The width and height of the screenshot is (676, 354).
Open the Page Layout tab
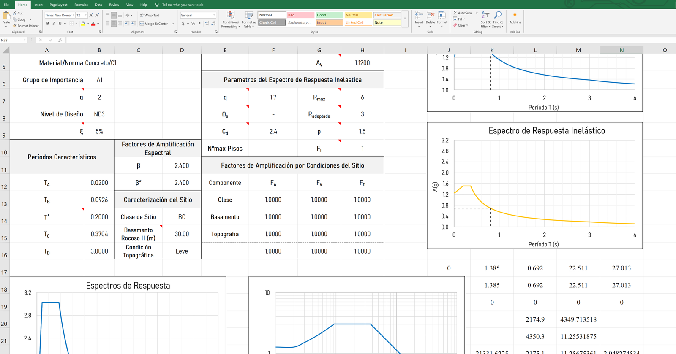[58, 5]
